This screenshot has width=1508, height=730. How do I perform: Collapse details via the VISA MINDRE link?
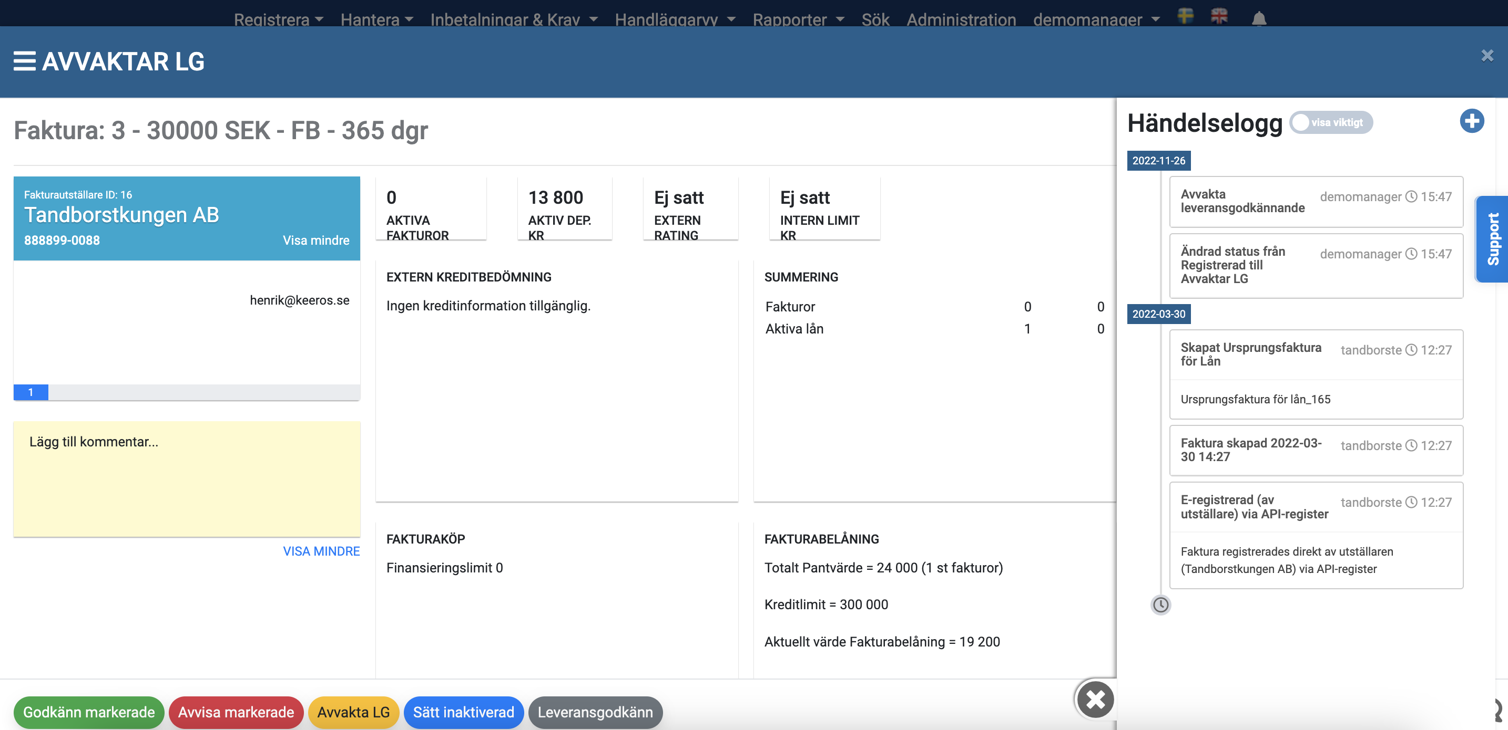click(321, 550)
